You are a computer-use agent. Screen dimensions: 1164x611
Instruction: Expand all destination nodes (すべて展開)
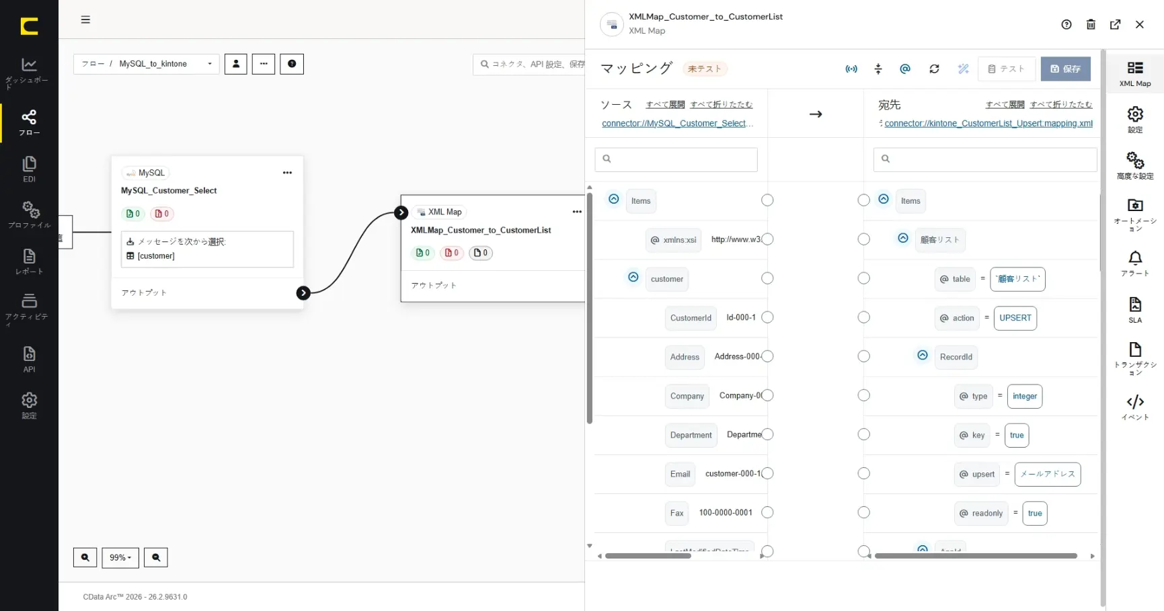coord(1005,104)
